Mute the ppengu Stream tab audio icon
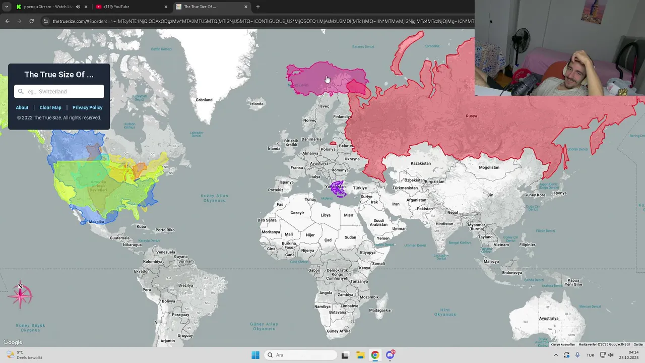Image resolution: width=645 pixels, height=363 pixels. point(78,7)
